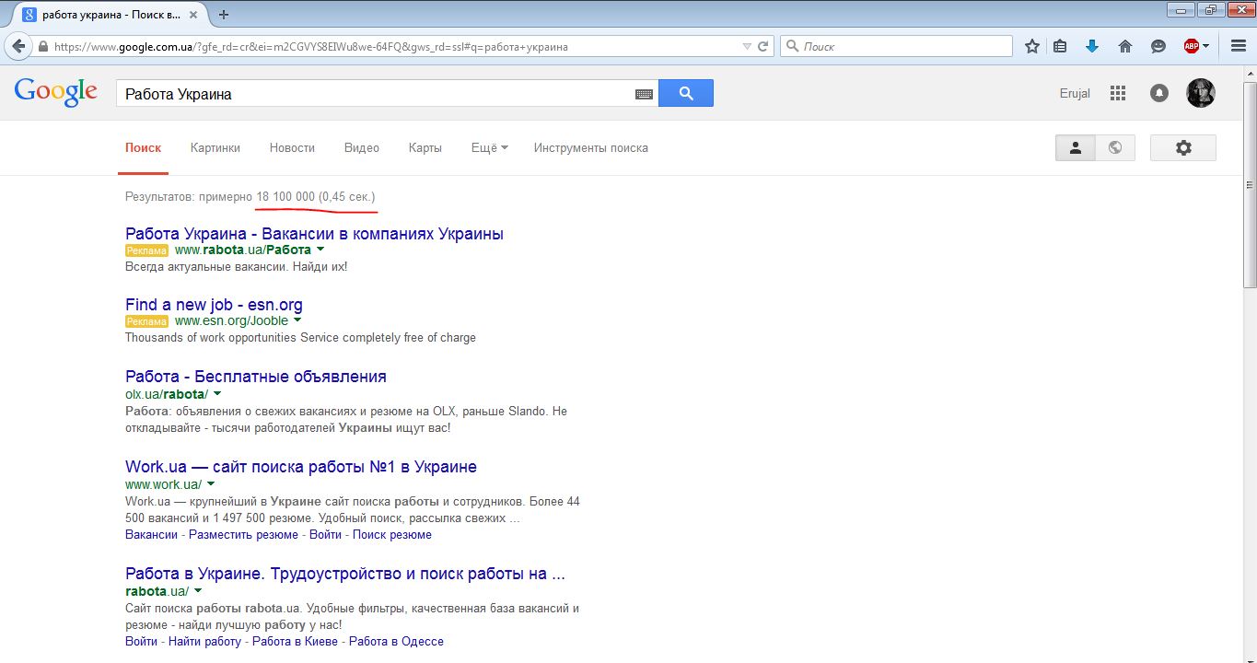Switch to the Видео tab
1257x663 pixels.
click(362, 147)
